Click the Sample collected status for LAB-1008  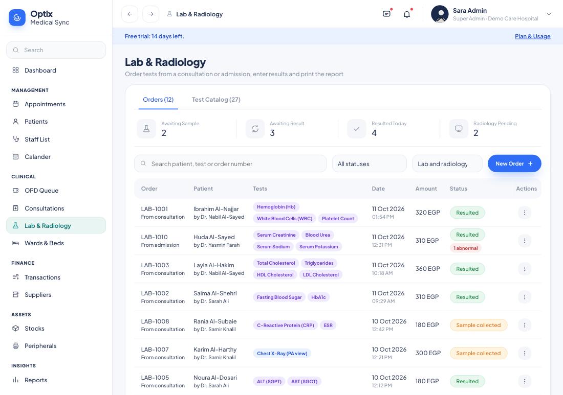[478, 325]
